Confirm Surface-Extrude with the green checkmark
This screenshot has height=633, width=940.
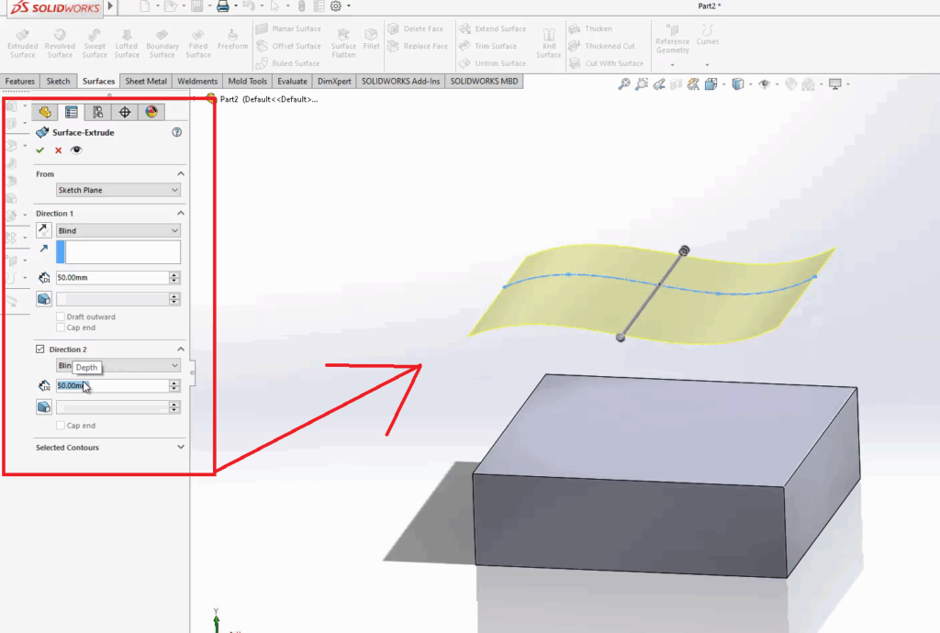coord(40,150)
